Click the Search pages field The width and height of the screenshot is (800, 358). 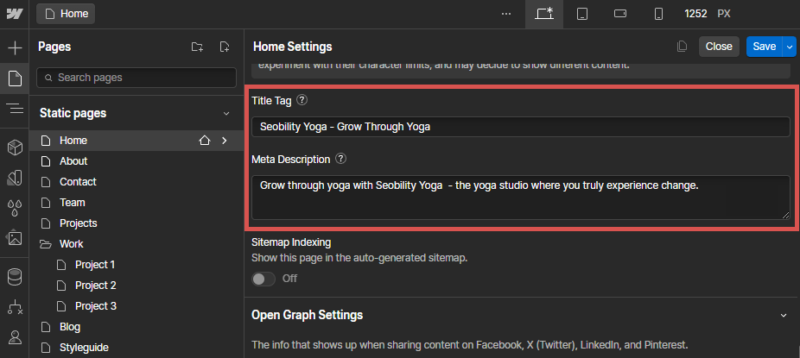[x=137, y=78]
